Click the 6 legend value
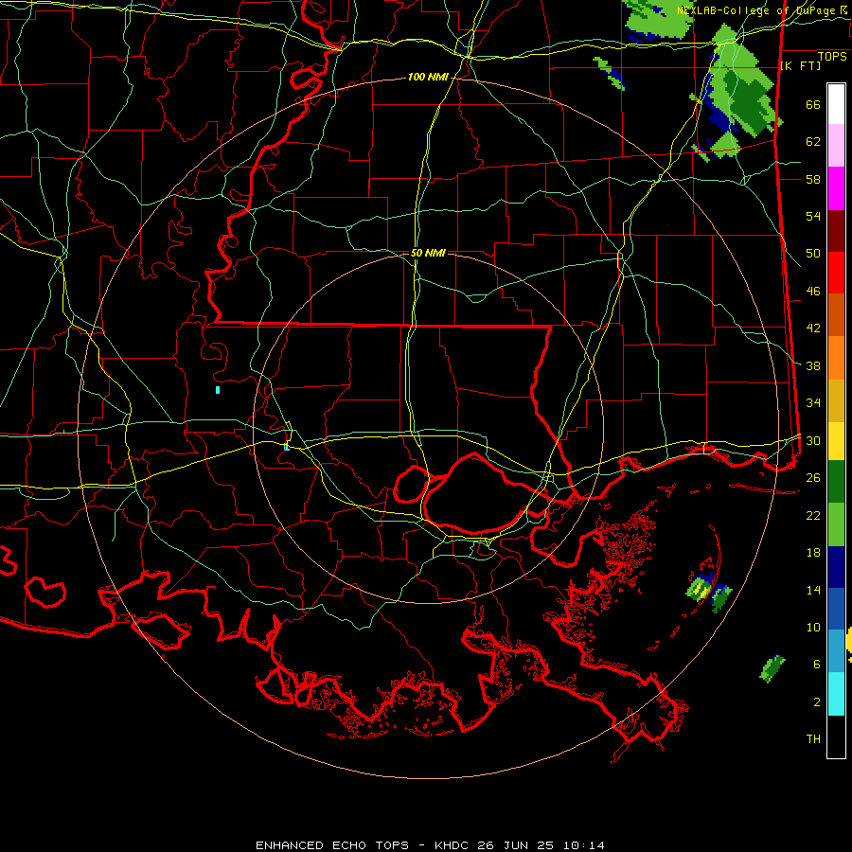Screen dimensions: 852x852 (x=816, y=665)
